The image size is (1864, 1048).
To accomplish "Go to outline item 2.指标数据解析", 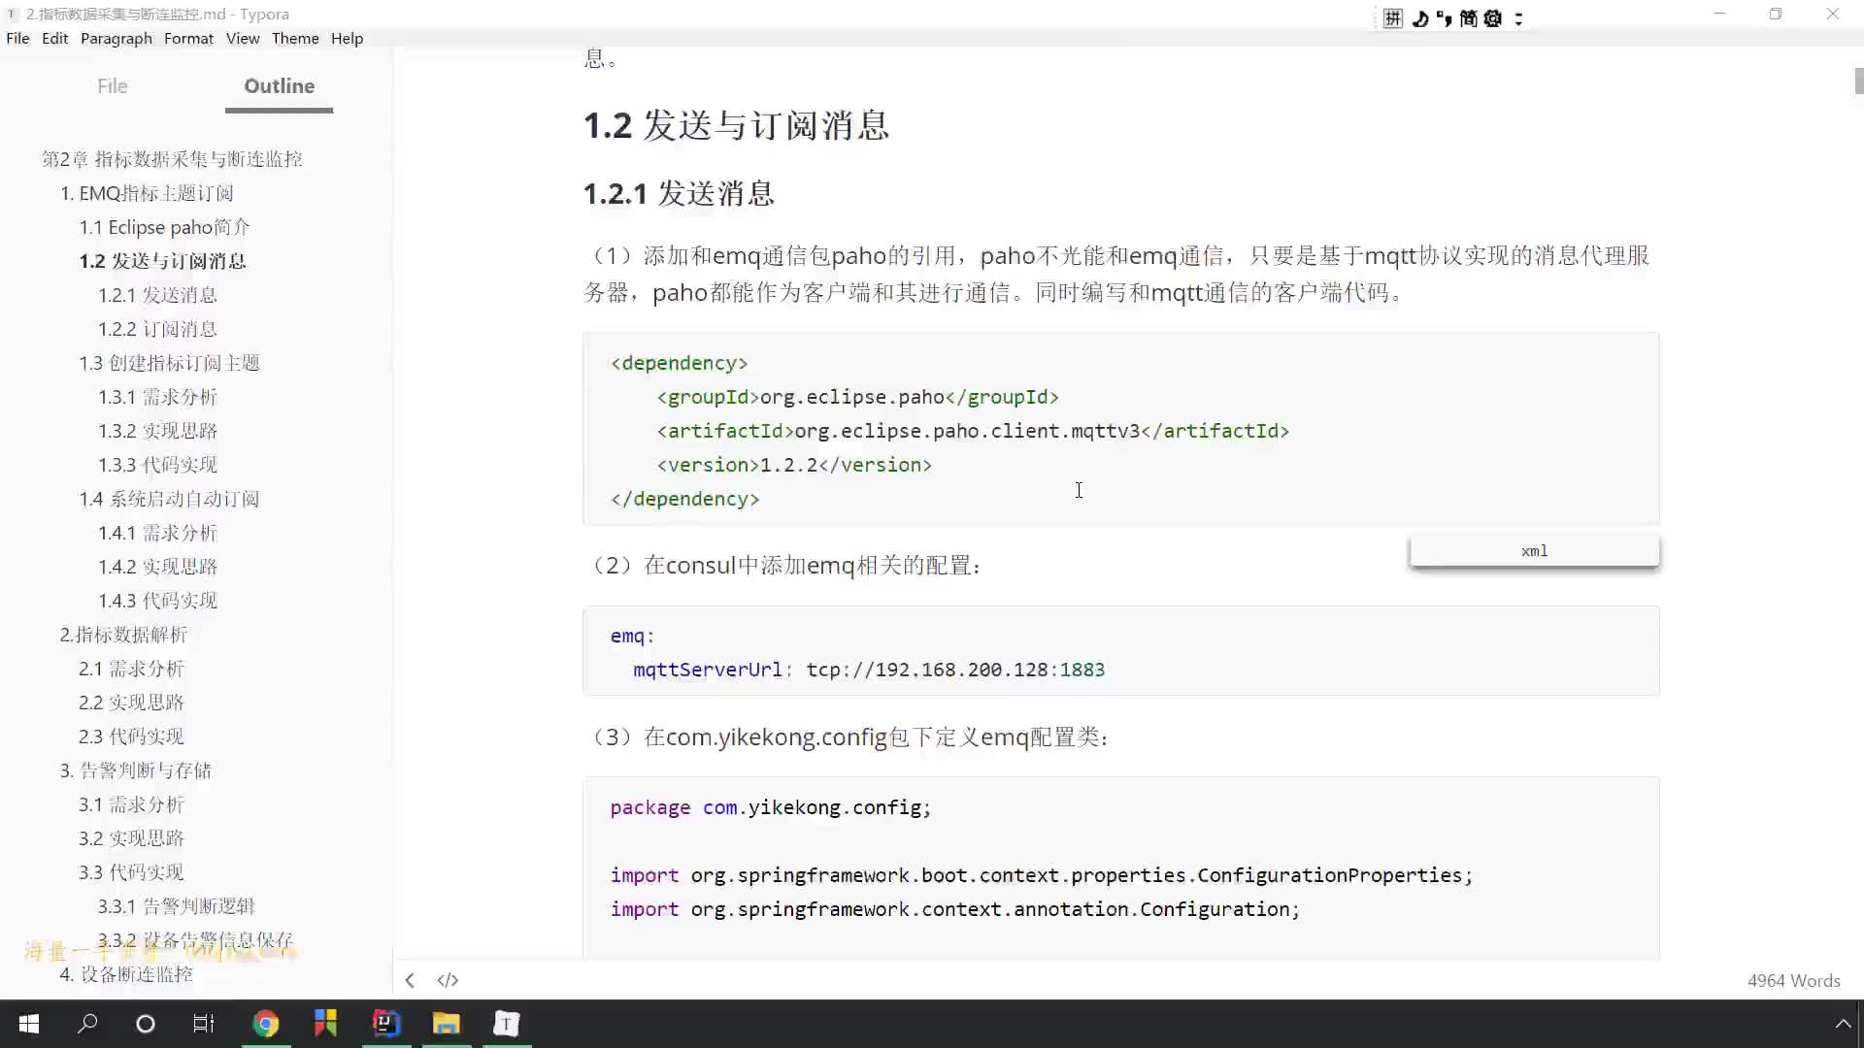I will [x=123, y=635].
